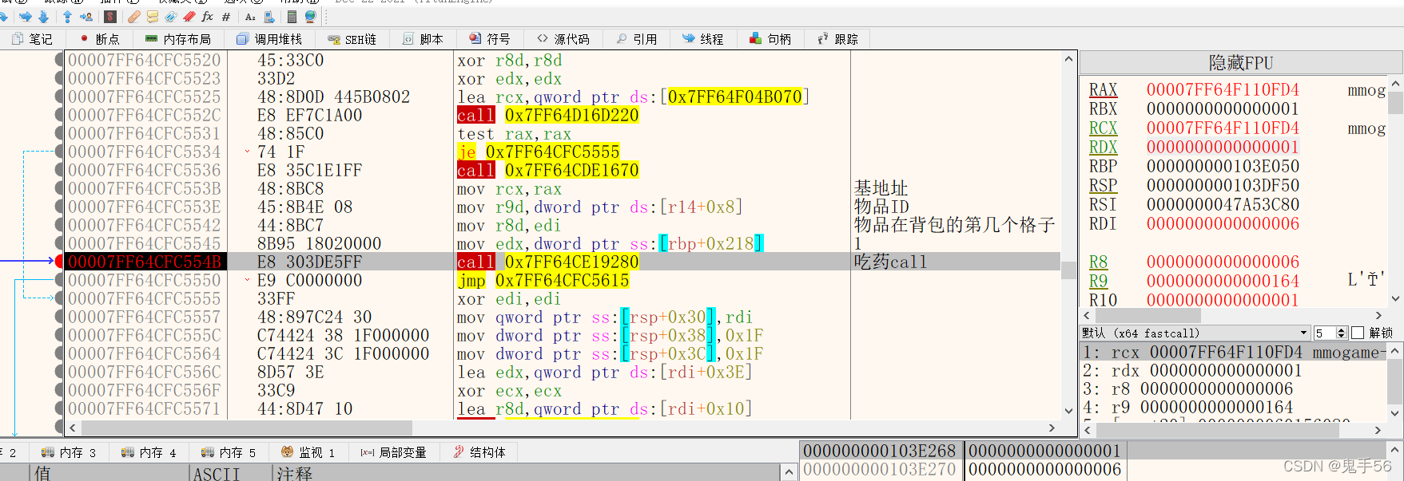Viewport: 1404px width, 481px height.
Task: Toggle breakpoint bullet at 00007FF64CFC5571
Action: [x=59, y=408]
